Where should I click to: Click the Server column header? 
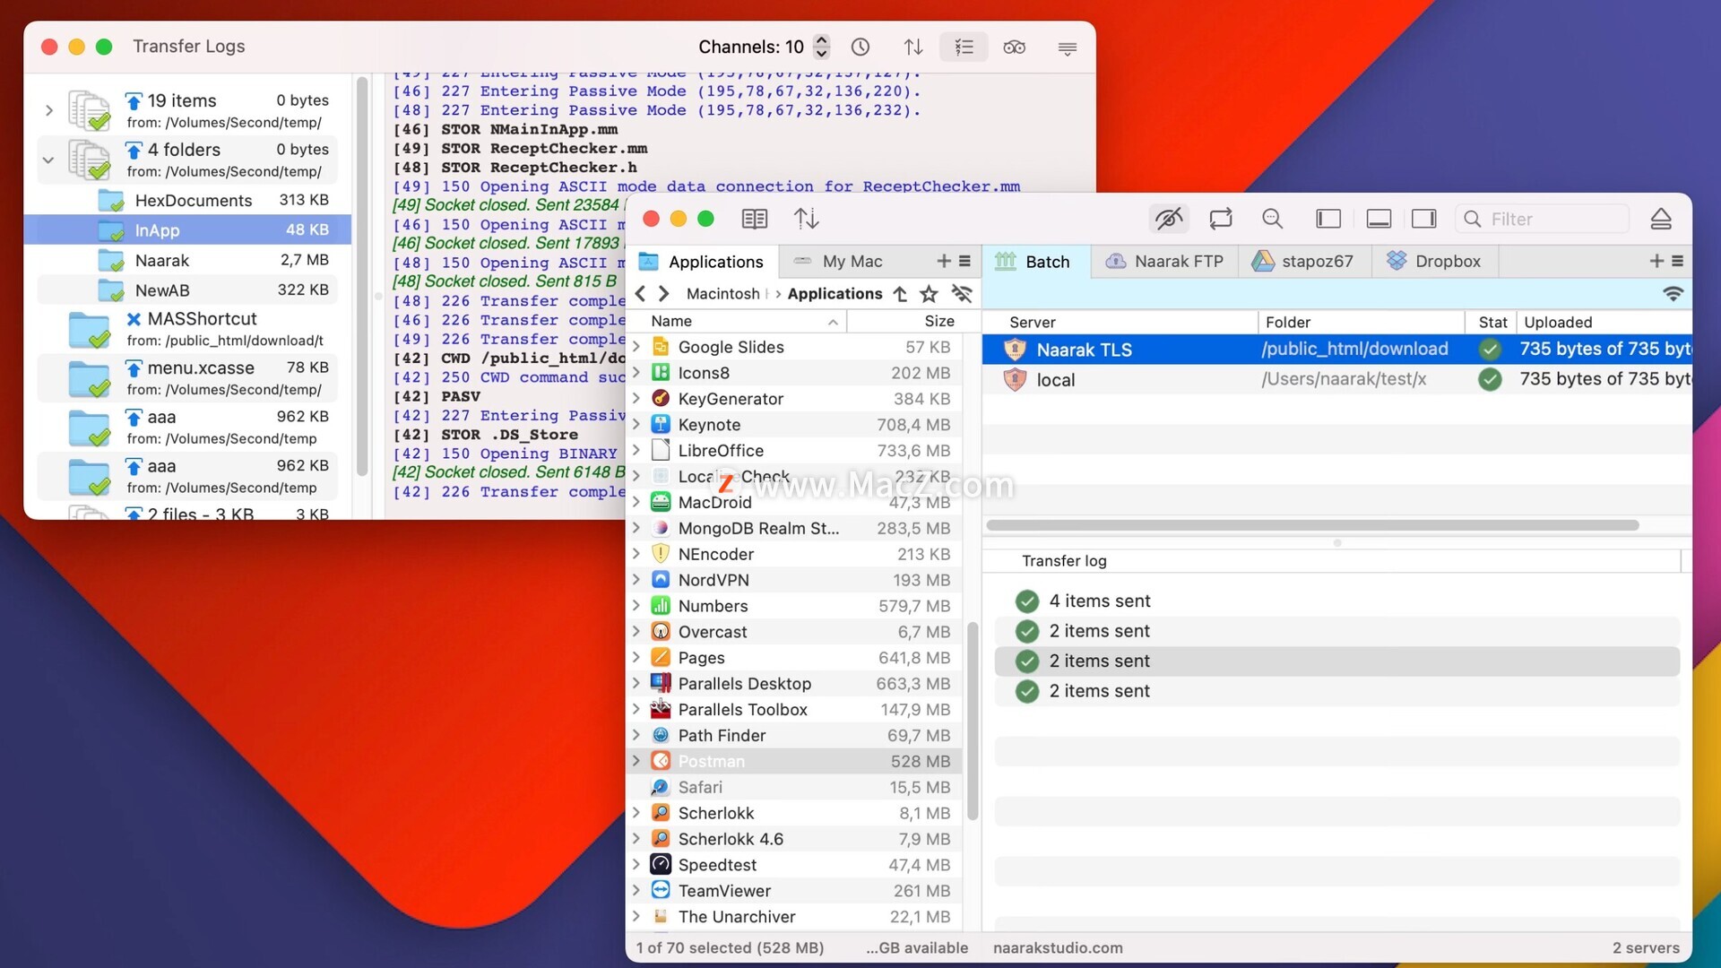tap(1120, 322)
